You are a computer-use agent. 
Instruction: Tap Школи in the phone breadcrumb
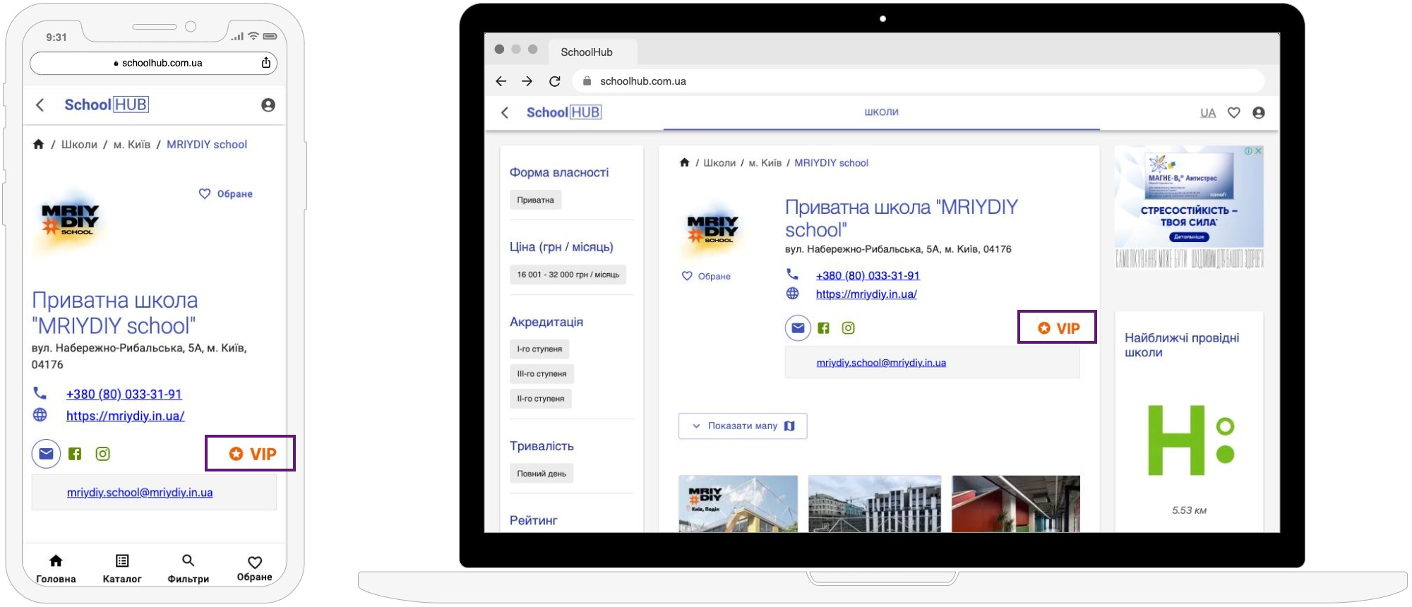click(x=79, y=144)
